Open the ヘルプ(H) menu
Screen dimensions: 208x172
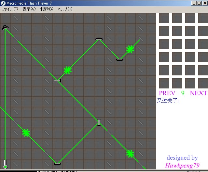65,9
